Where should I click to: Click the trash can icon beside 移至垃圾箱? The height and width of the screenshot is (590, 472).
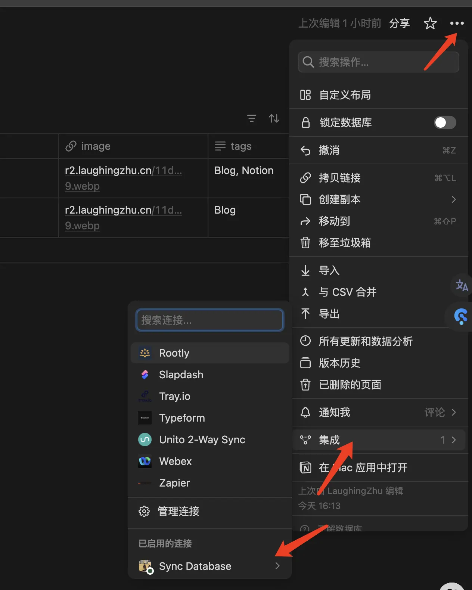(x=305, y=243)
